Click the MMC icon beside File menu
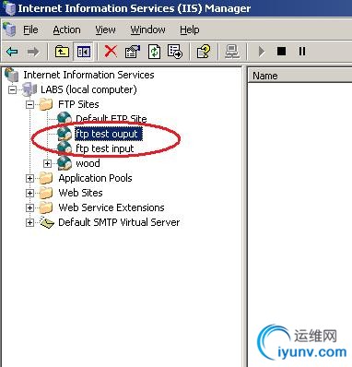The width and height of the screenshot is (352, 367). 9,30
